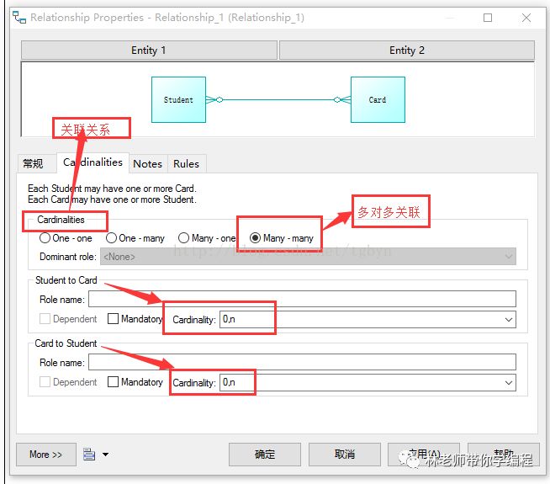Enable Mandatory checkbox under Student to Card
This screenshot has height=484, width=550.
tap(113, 319)
